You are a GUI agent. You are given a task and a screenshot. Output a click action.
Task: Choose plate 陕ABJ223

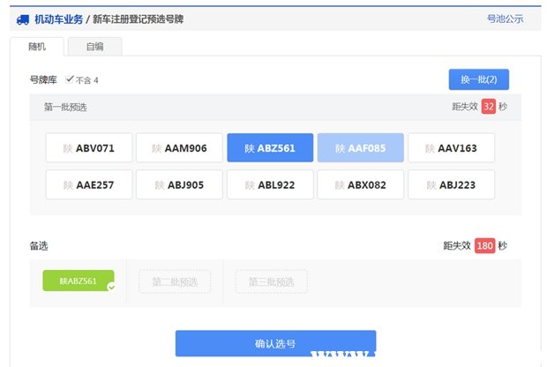[x=451, y=184]
